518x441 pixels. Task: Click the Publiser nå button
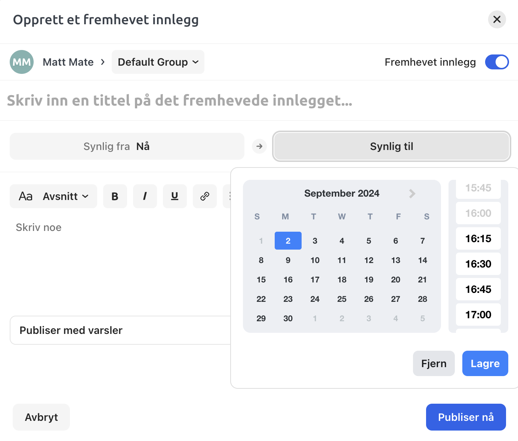click(x=466, y=417)
